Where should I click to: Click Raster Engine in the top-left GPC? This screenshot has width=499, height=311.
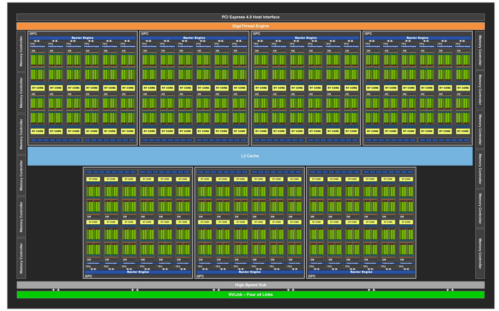[x=82, y=38]
